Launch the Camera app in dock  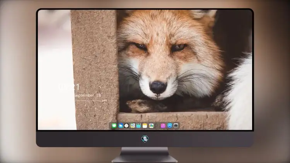coord(176,126)
